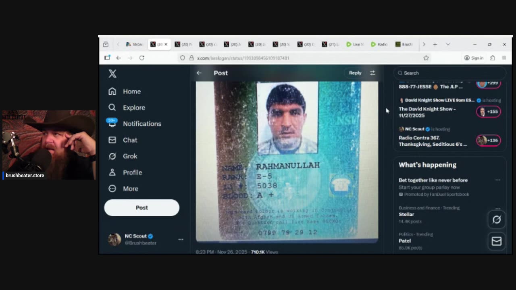
Task: Click the x.com address bar URL
Action: (243, 58)
